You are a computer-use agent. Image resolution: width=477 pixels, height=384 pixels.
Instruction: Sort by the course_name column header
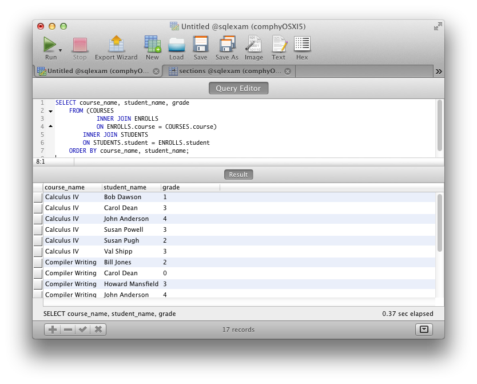[73, 187]
